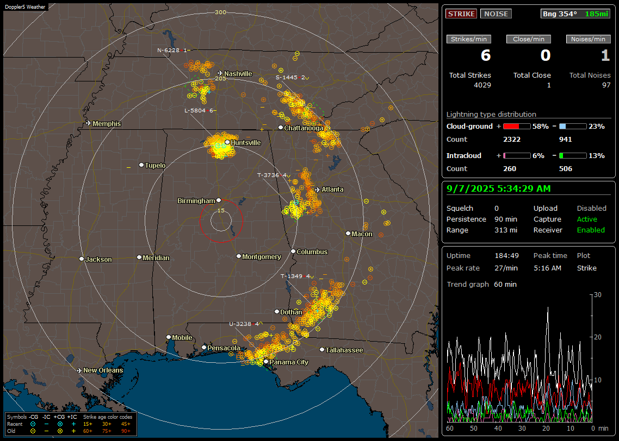Click the Peak time 5:16 AM value
619x441 pixels.
pyautogui.click(x=547, y=268)
